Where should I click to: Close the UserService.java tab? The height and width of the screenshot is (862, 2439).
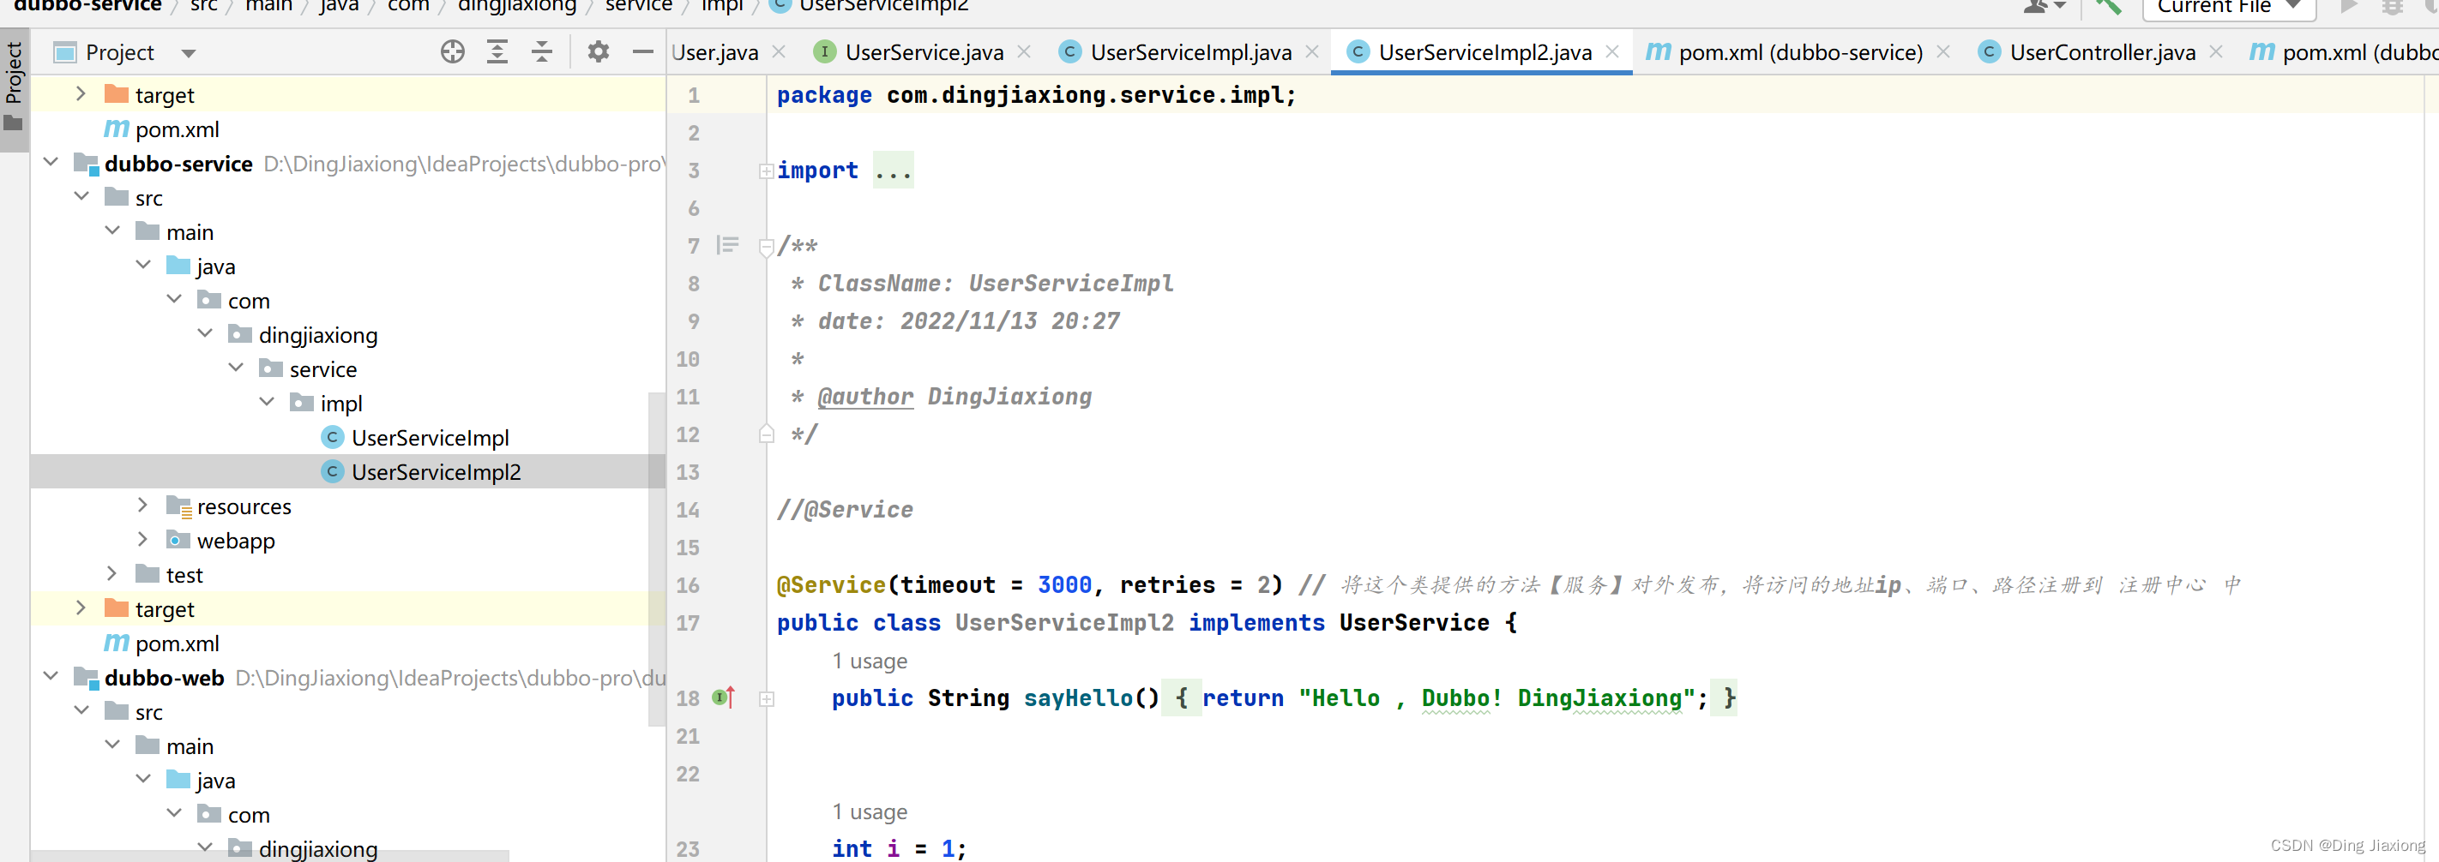(x=1025, y=52)
